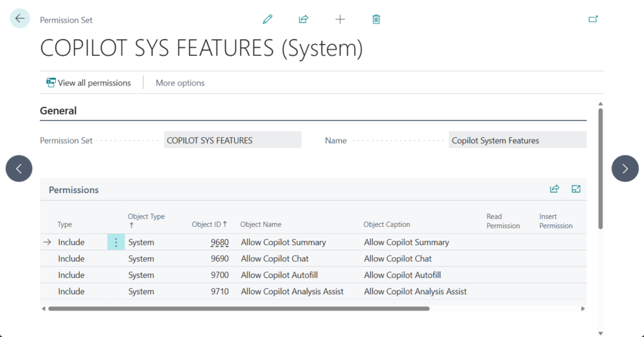This screenshot has height=337, width=644.
Task: Select the Allow Copilot Chat row
Action: tap(274, 259)
